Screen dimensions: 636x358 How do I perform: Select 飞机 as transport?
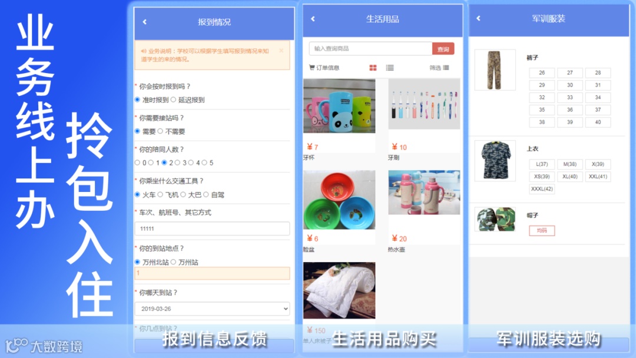pyautogui.click(x=160, y=195)
